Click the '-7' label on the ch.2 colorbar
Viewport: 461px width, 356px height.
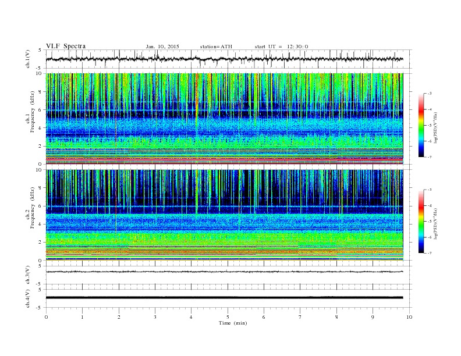click(x=429, y=253)
